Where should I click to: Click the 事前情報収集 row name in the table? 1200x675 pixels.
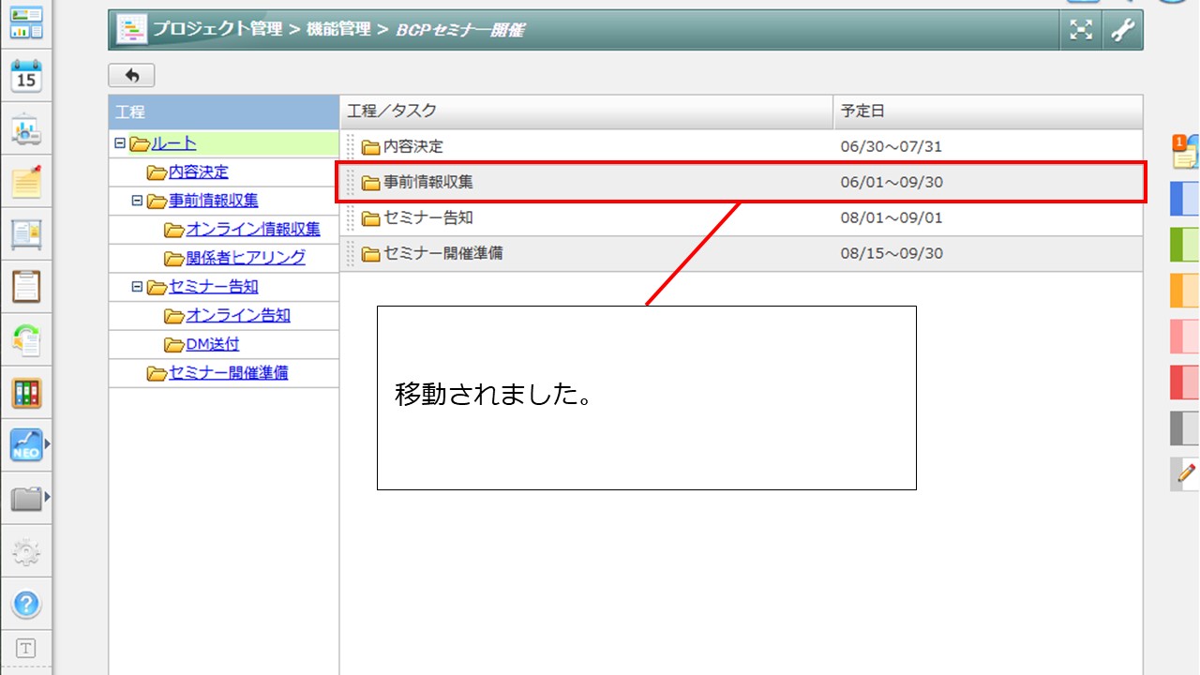coord(428,183)
